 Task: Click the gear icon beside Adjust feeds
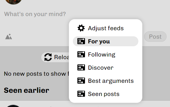[81, 28]
